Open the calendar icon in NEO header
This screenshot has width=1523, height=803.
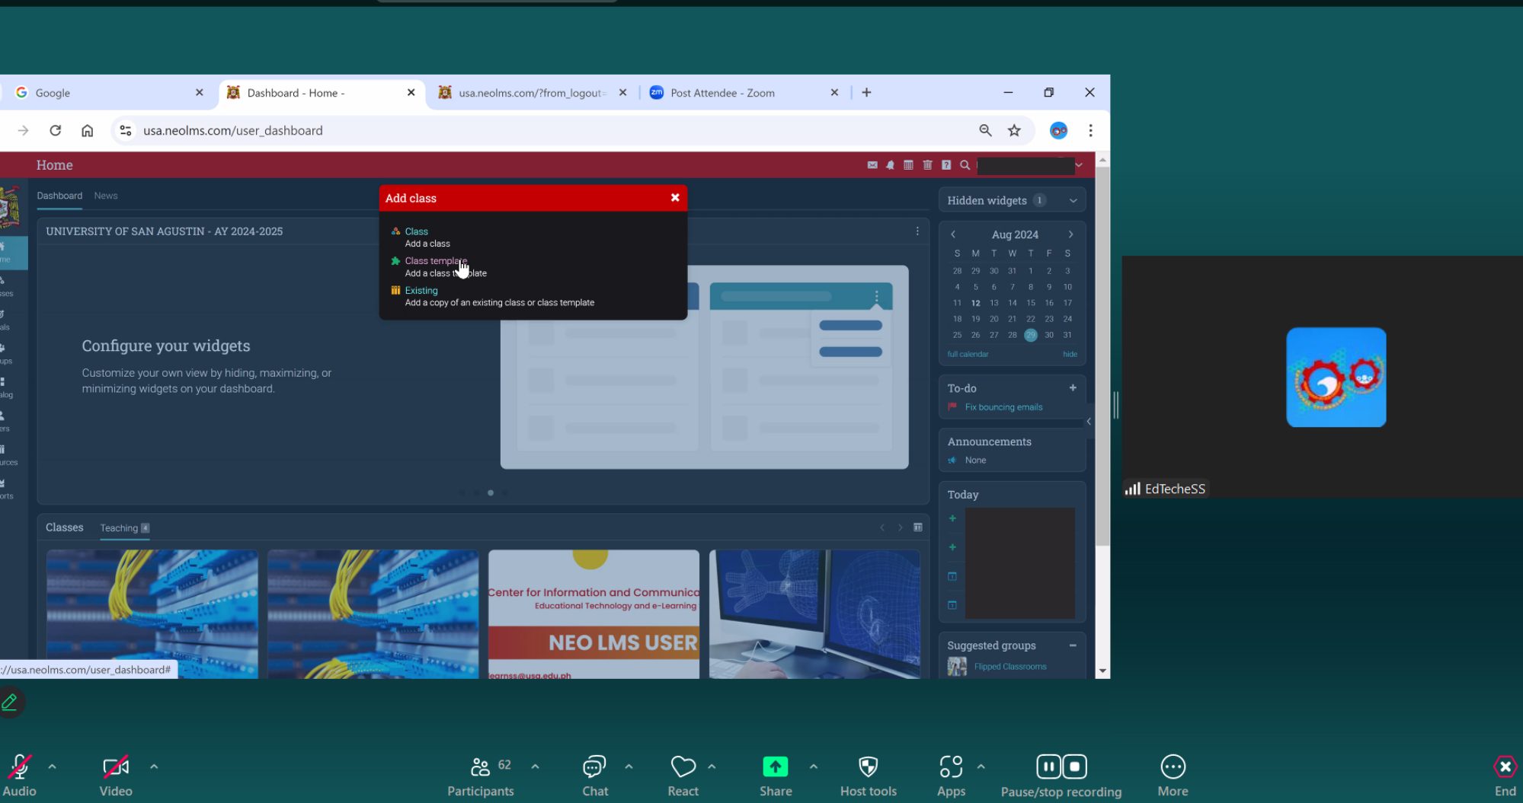click(908, 165)
